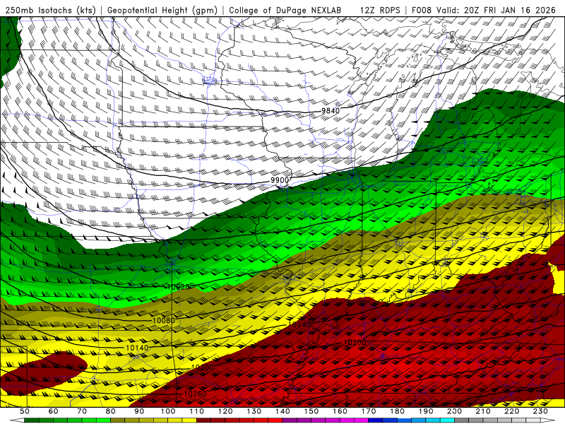565x424 pixels.
Task: Click the 190 value on the color scale
Action: coord(426,411)
